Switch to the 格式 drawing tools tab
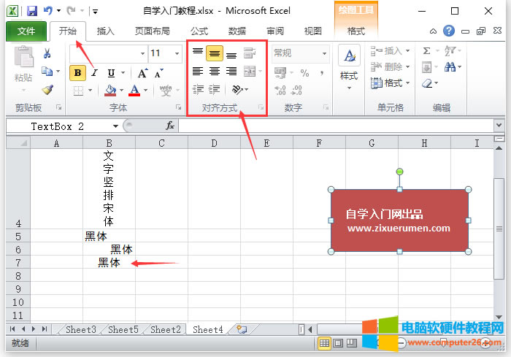Screen dimensions: 511x357 (x=356, y=31)
